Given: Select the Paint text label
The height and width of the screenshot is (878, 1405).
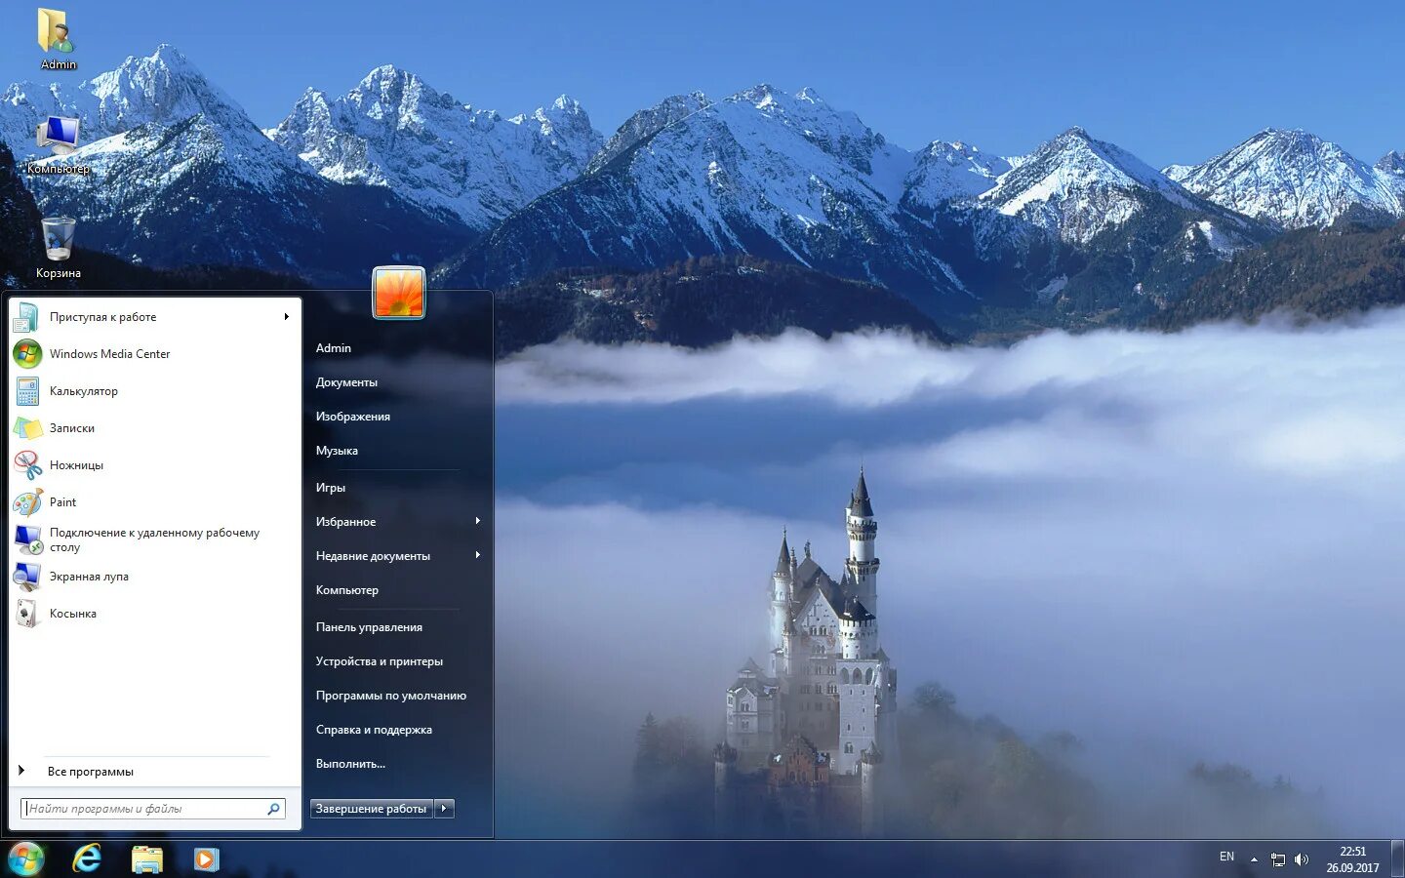Looking at the screenshot, I should [x=62, y=502].
